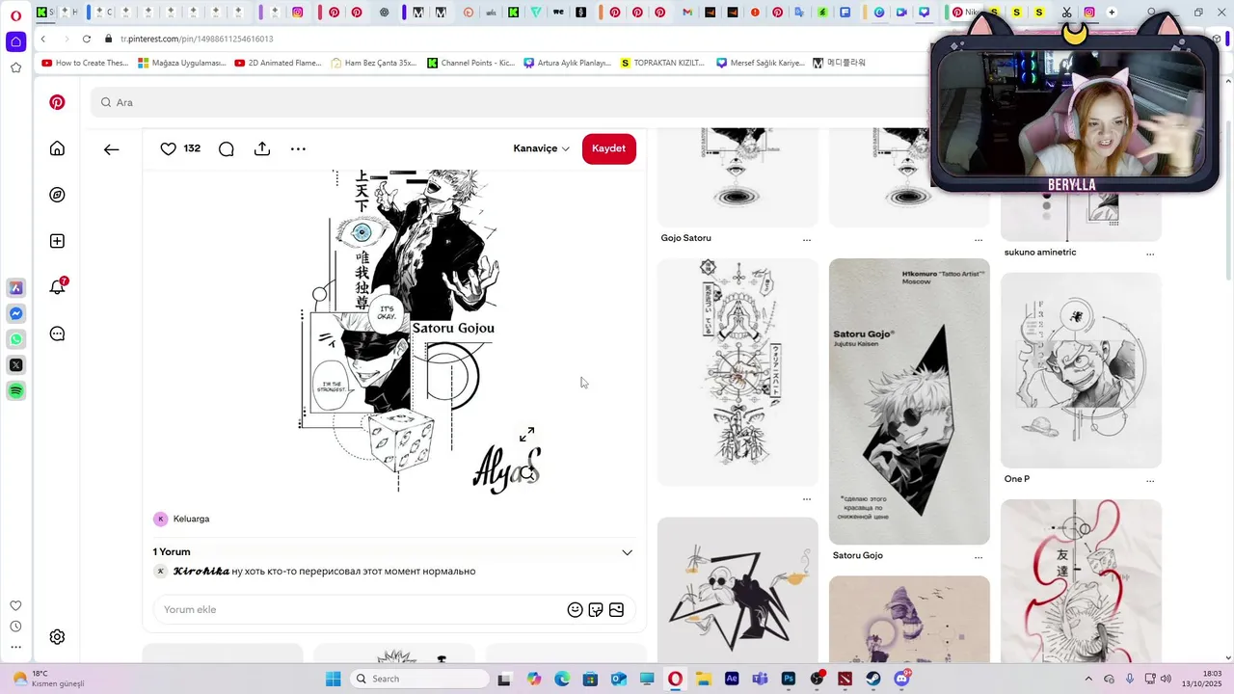Image resolution: width=1234 pixels, height=694 pixels.
Task: Open Pinterest messages chat icon
Action: point(57,334)
